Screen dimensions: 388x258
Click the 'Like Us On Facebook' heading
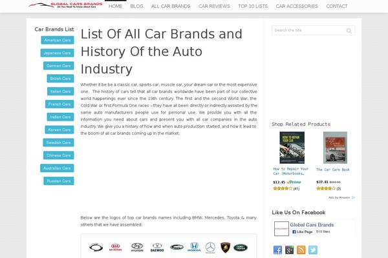299,213
